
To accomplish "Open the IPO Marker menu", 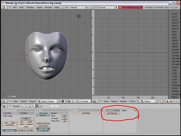I will (123, 101).
